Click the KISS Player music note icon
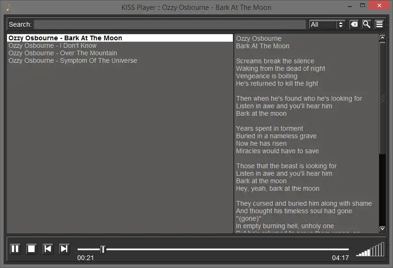The image size is (393, 268). click(8, 7)
